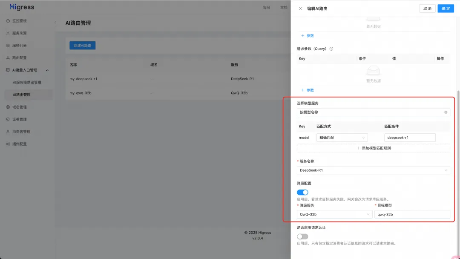The height and width of the screenshot is (259, 460).
Task: Disable the 降级配置 toggle switch
Action: [x=302, y=193]
